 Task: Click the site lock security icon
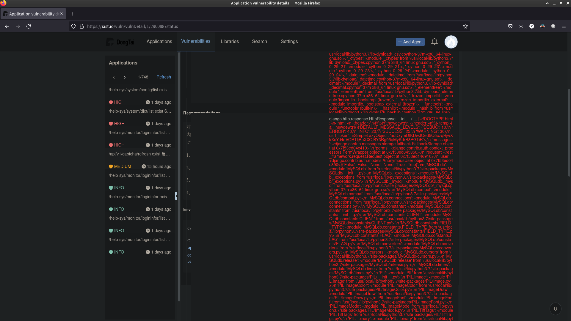pos(82,26)
